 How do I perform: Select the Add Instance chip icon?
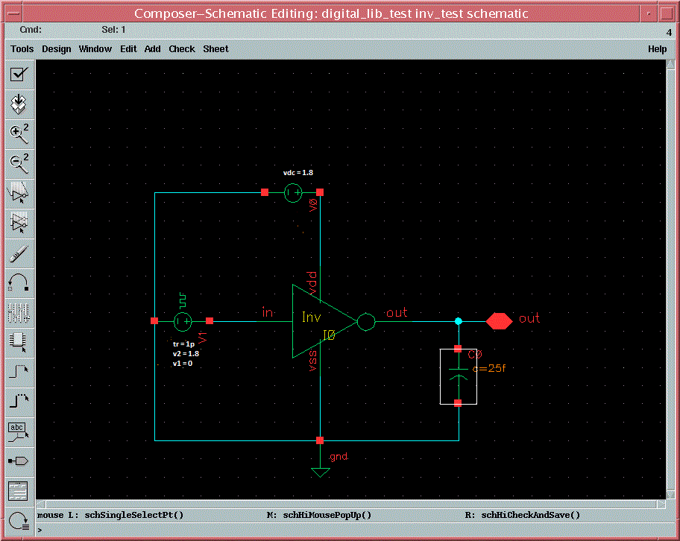(x=19, y=342)
